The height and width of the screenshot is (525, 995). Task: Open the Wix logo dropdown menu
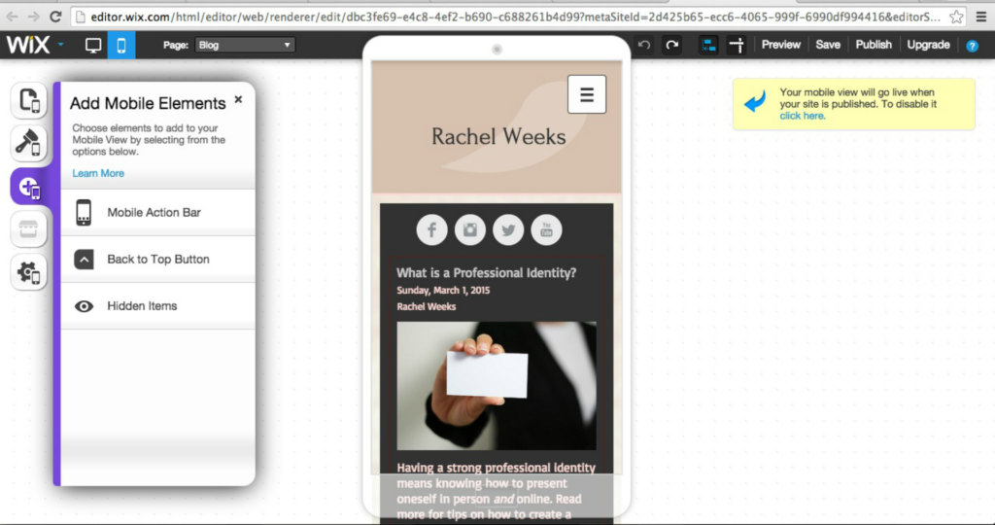tap(34, 45)
